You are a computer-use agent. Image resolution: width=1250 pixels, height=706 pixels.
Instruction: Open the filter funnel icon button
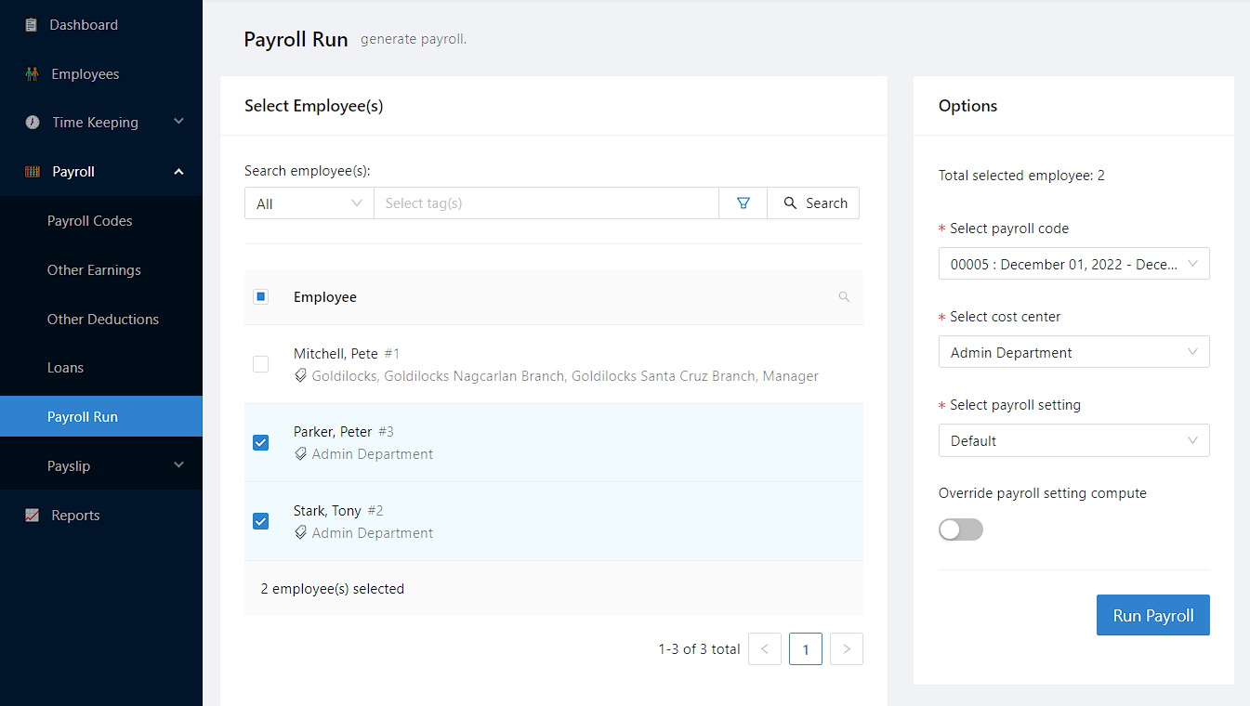(x=743, y=203)
